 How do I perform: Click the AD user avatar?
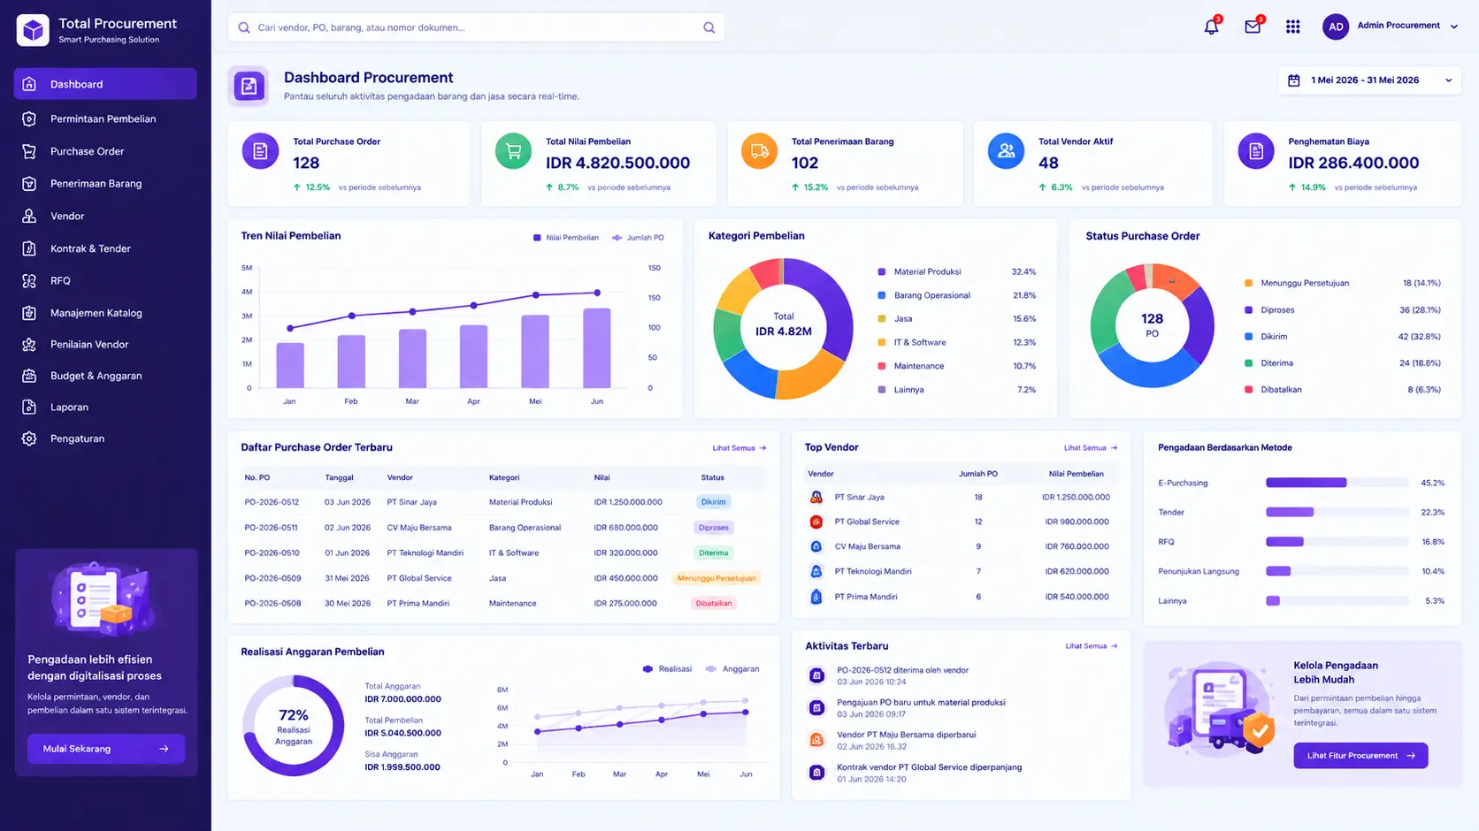coord(1336,27)
